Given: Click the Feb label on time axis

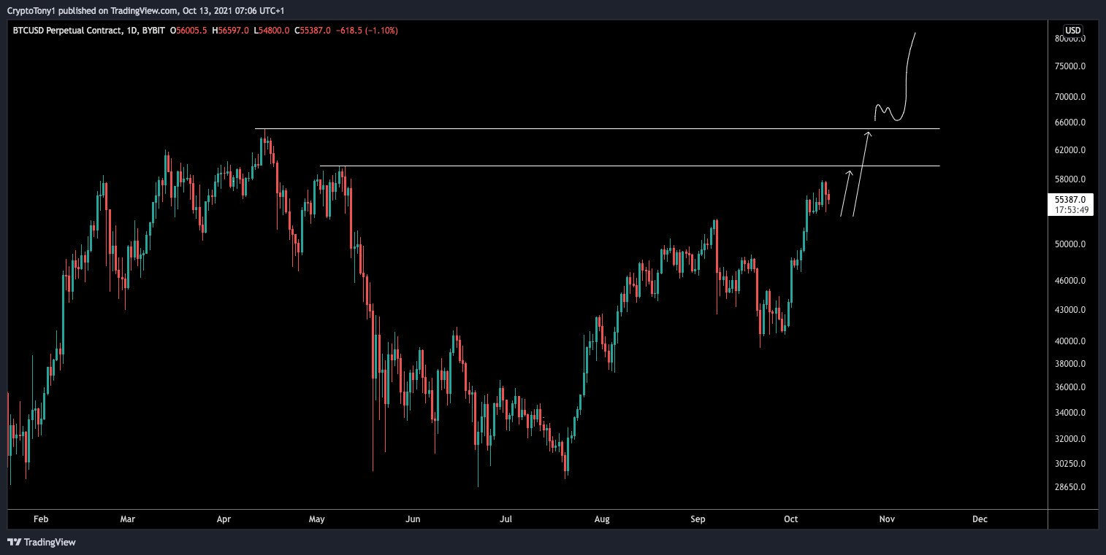Looking at the screenshot, I should [41, 519].
